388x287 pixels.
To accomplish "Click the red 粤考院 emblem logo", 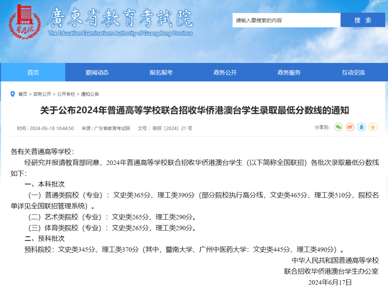I will 24,22.
